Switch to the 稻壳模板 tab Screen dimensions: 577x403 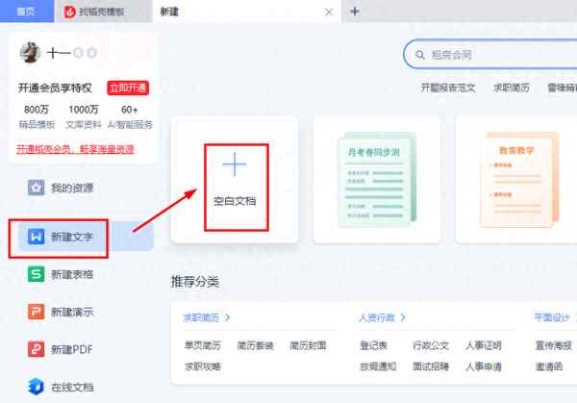(103, 12)
